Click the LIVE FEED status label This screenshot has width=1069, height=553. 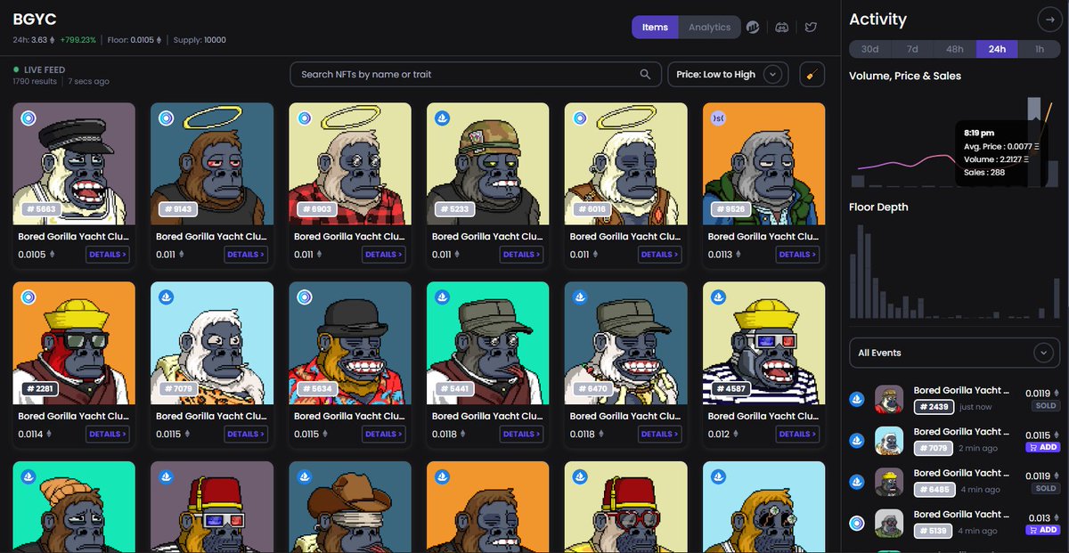pos(44,69)
